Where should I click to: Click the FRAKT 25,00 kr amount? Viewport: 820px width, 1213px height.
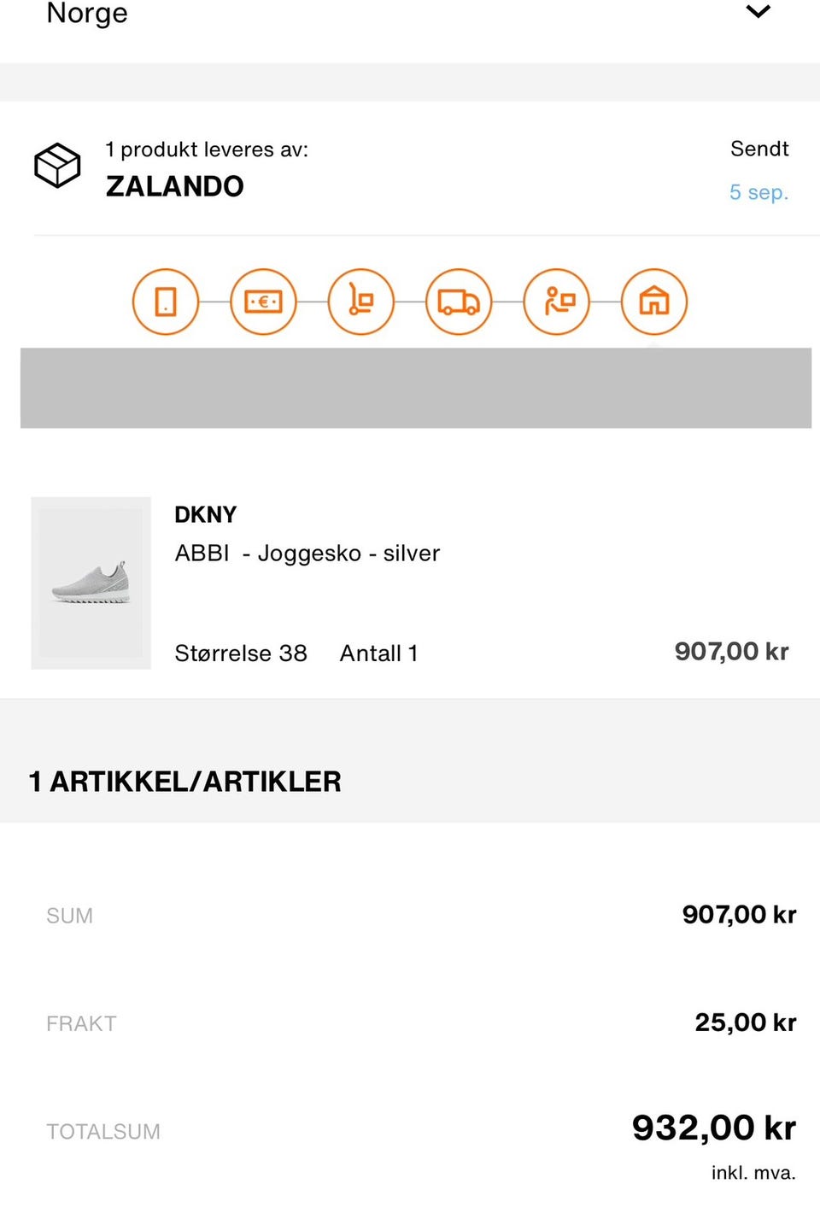click(x=745, y=1023)
